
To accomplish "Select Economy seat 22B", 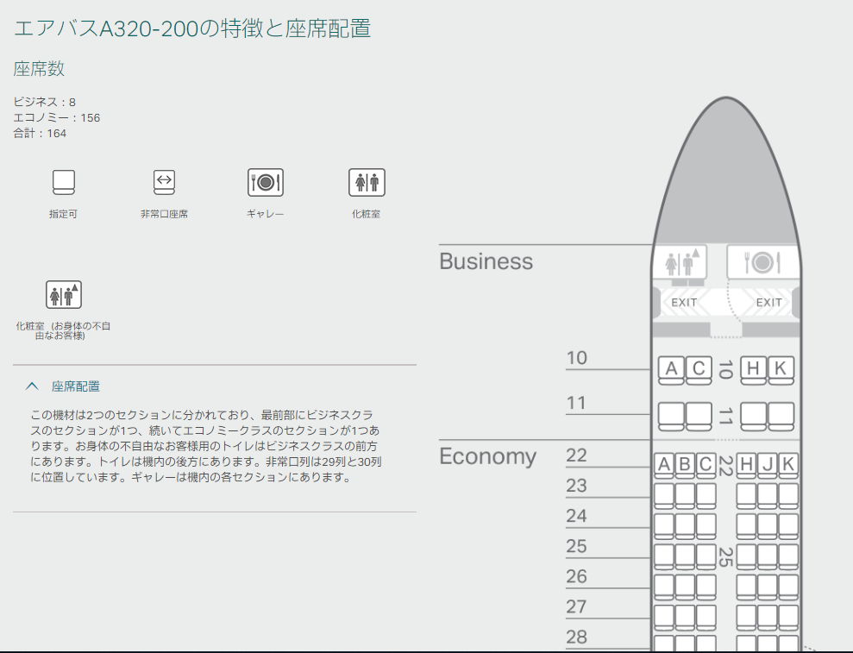I will click(x=685, y=466).
